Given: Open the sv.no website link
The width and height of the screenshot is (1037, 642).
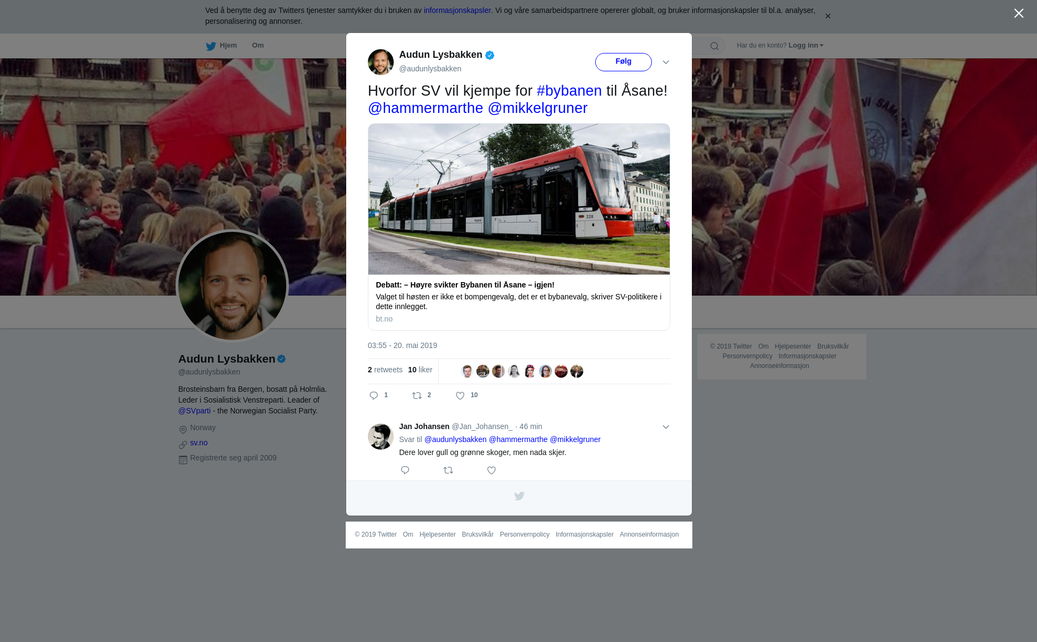Looking at the screenshot, I should (199, 443).
